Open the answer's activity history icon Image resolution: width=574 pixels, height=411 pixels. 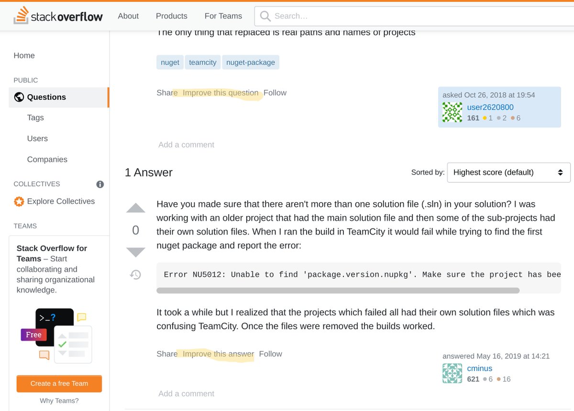click(135, 275)
